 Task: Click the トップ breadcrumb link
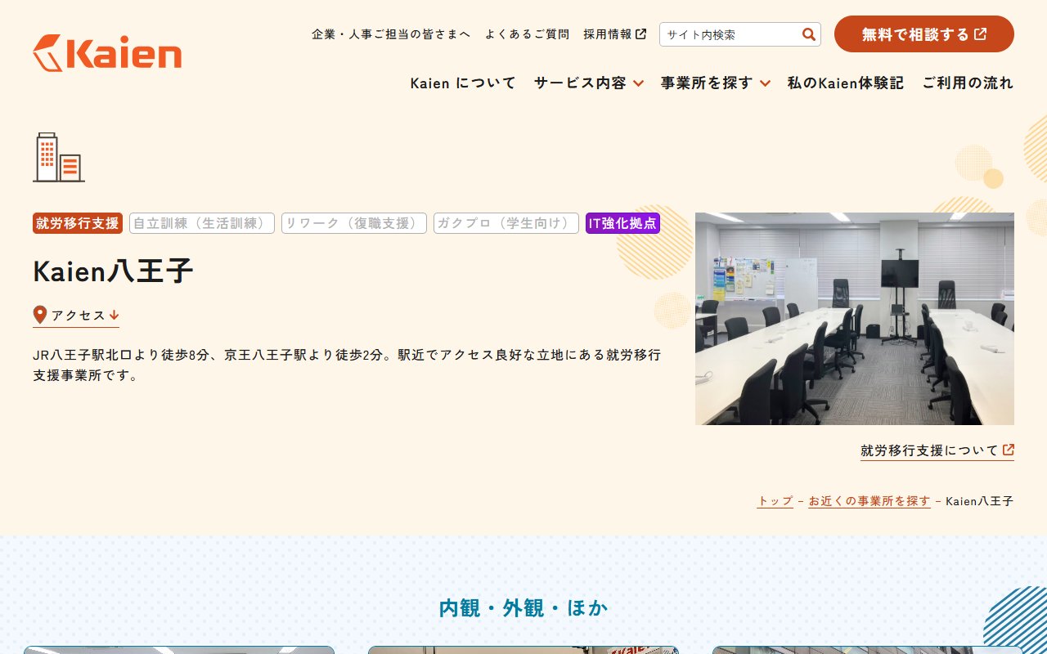(775, 501)
